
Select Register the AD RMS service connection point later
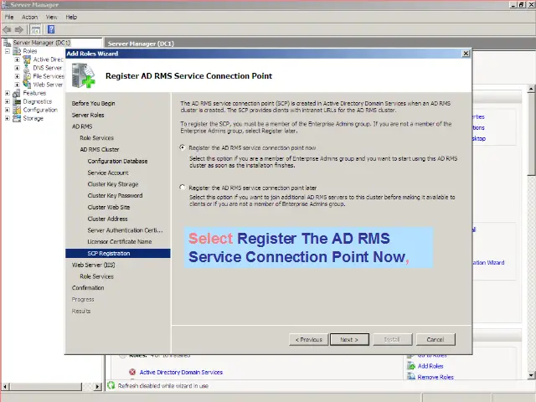pos(183,188)
